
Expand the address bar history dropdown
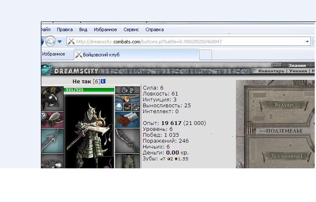click(x=307, y=42)
